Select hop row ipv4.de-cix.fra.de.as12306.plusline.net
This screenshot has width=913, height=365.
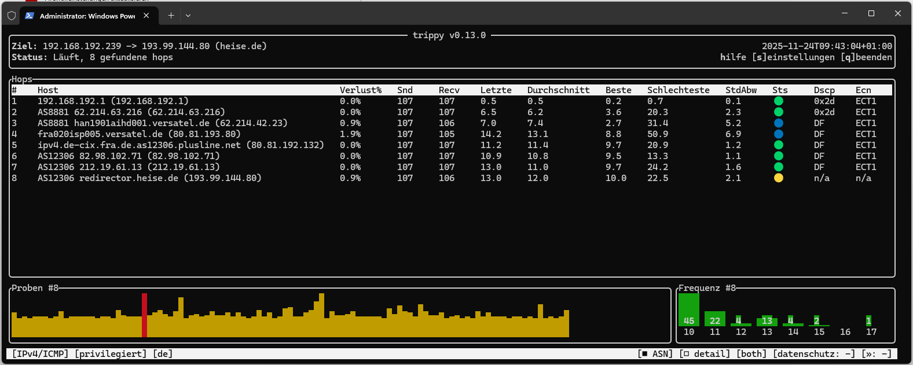click(x=452, y=145)
